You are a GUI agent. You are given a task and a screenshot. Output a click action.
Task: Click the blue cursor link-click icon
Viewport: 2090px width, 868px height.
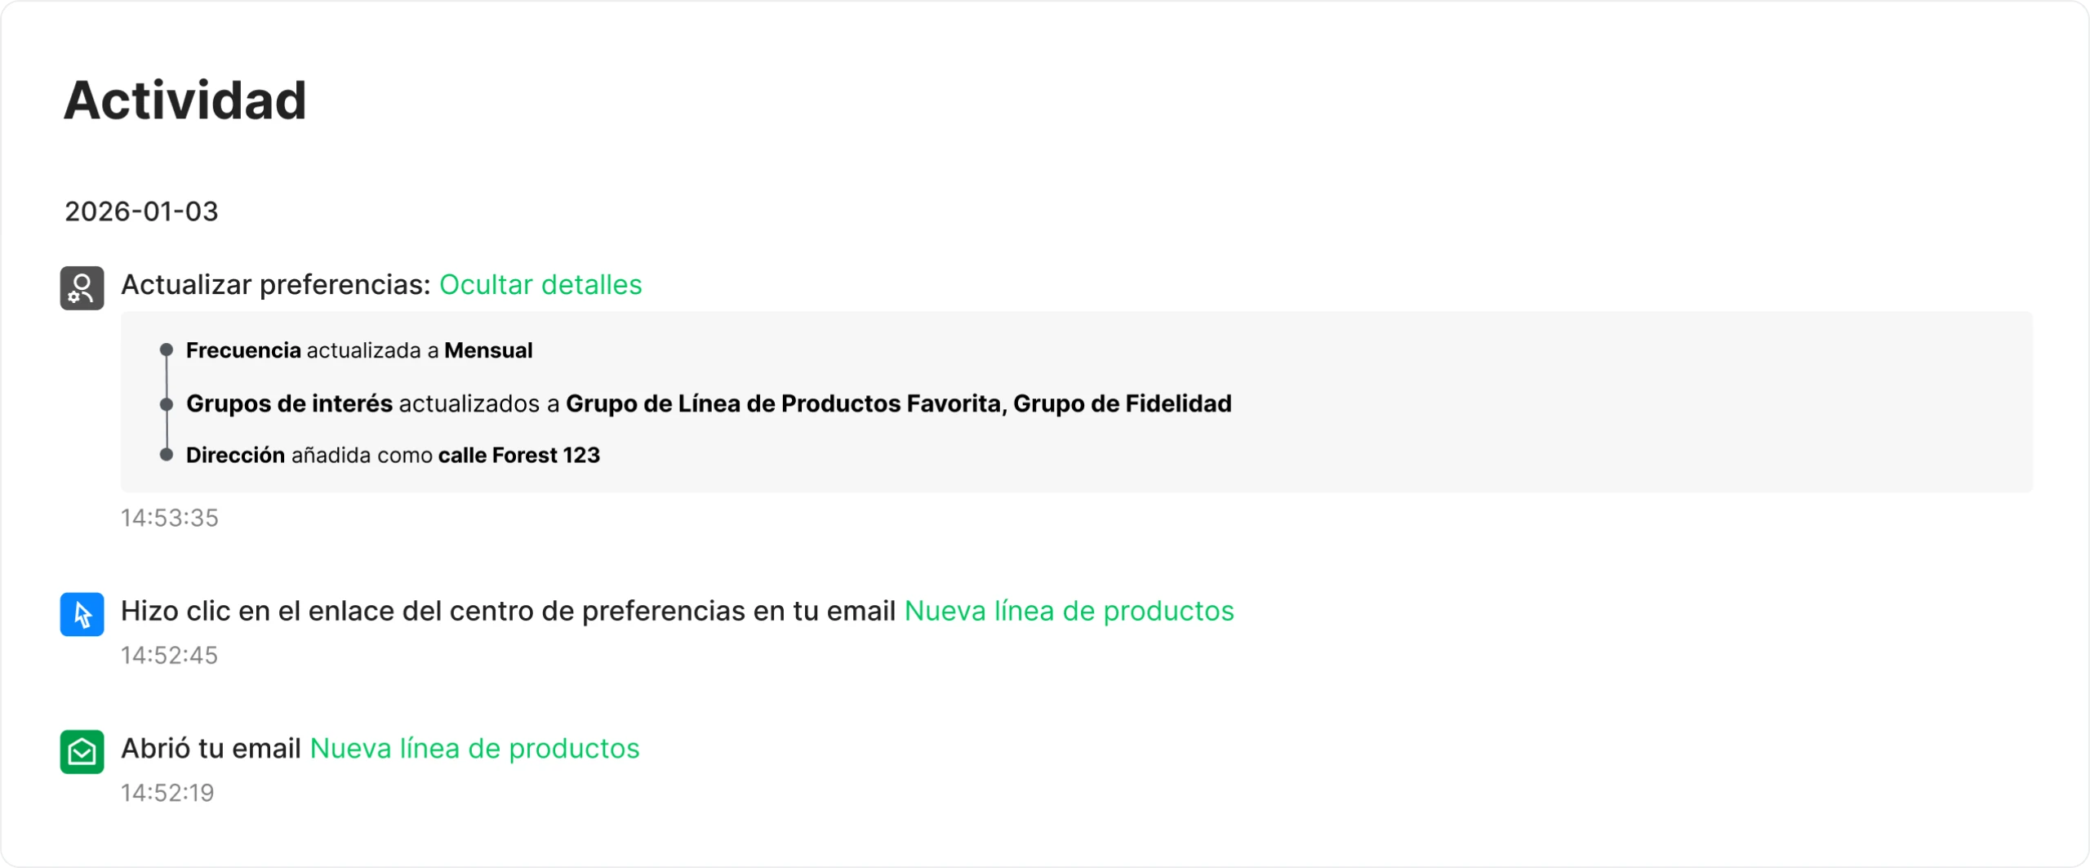pos(82,614)
